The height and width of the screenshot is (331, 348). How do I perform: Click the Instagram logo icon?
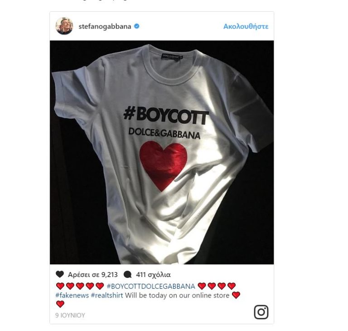261,312
